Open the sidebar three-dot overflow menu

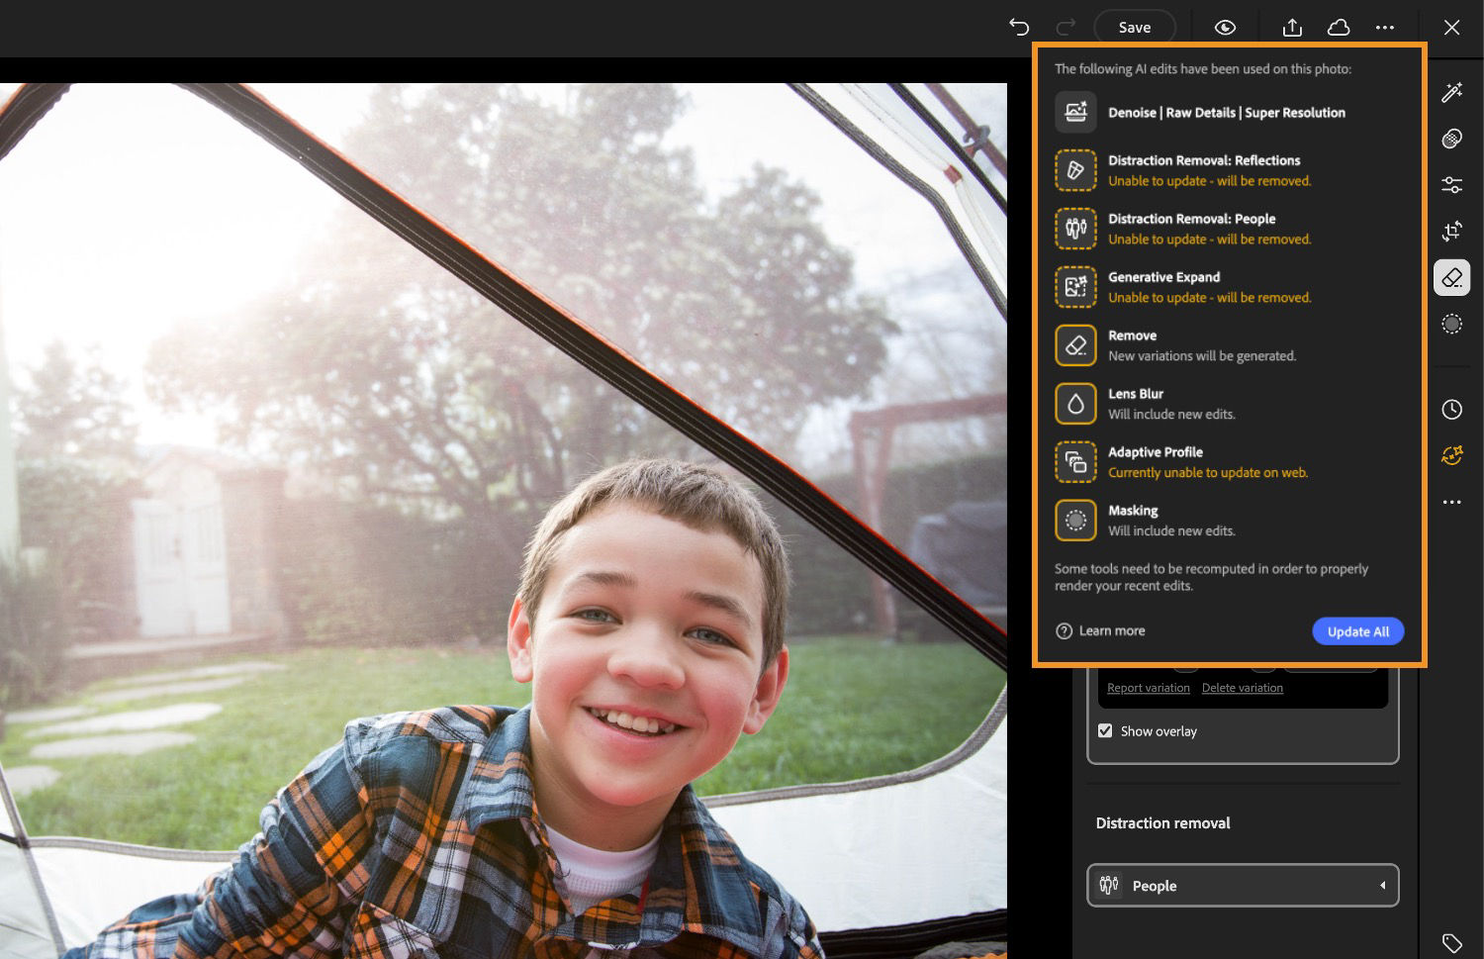pos(1451,502)
